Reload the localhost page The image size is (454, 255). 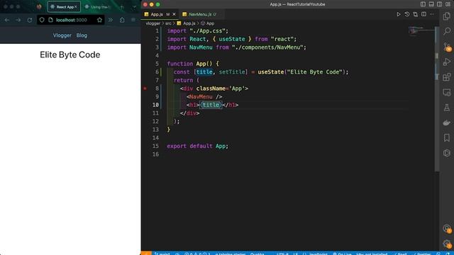30,20
